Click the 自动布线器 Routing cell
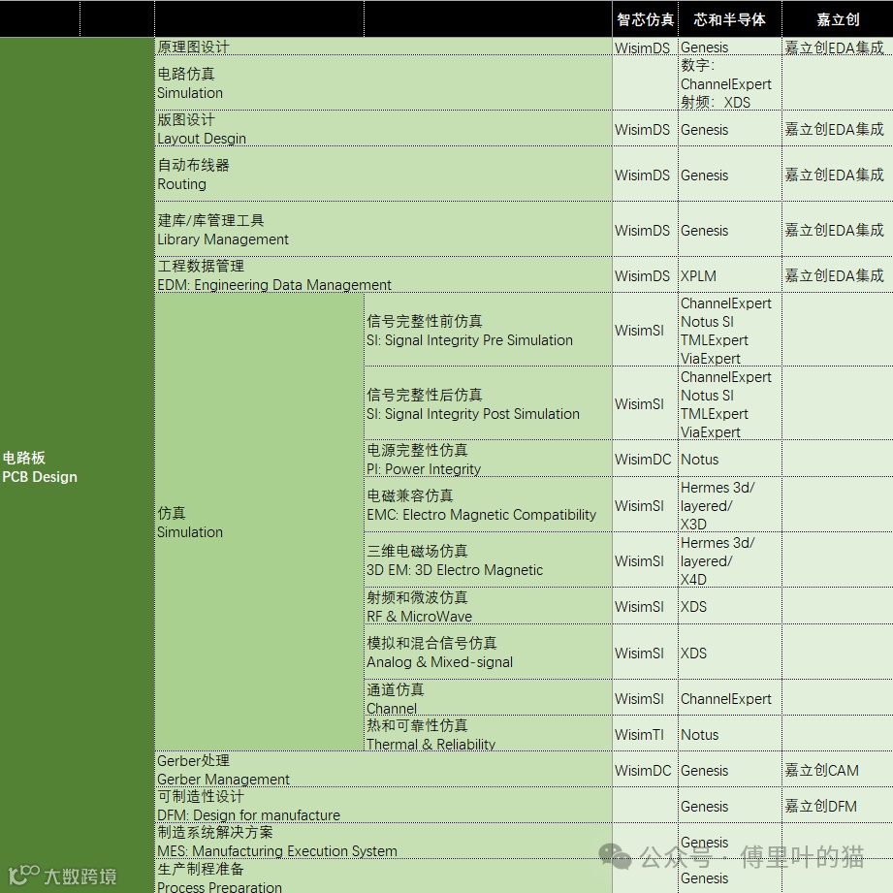 click(x=383, y=175)
